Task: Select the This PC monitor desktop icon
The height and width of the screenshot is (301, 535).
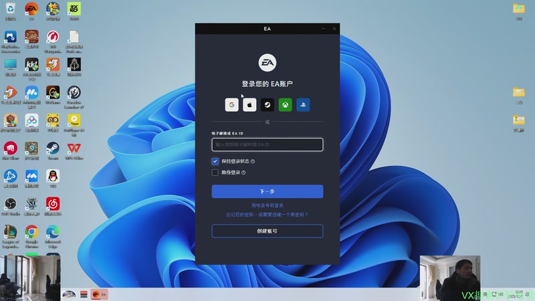Action: pyautogui.click(x=11, y=68)
